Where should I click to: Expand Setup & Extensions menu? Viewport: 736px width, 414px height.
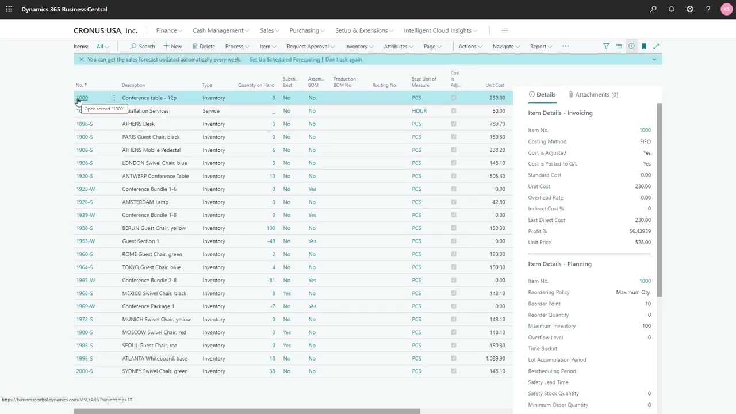pos(364,30)
